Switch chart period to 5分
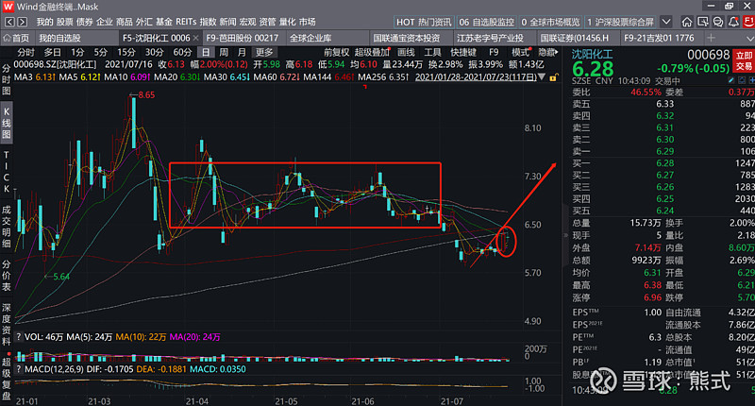The width and height of the screenshot is (755, 406). tap(100, 52)
